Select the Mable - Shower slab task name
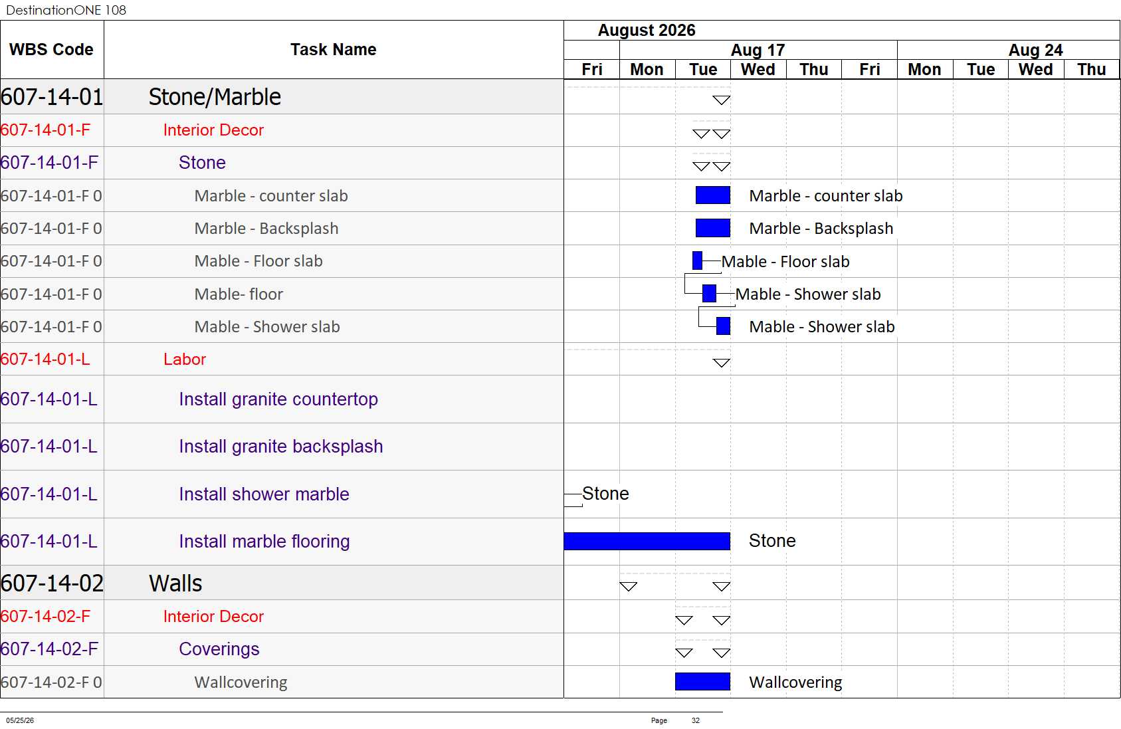Image resolution: width=1121 pixels, height=729 pixels. coord(267,327)
